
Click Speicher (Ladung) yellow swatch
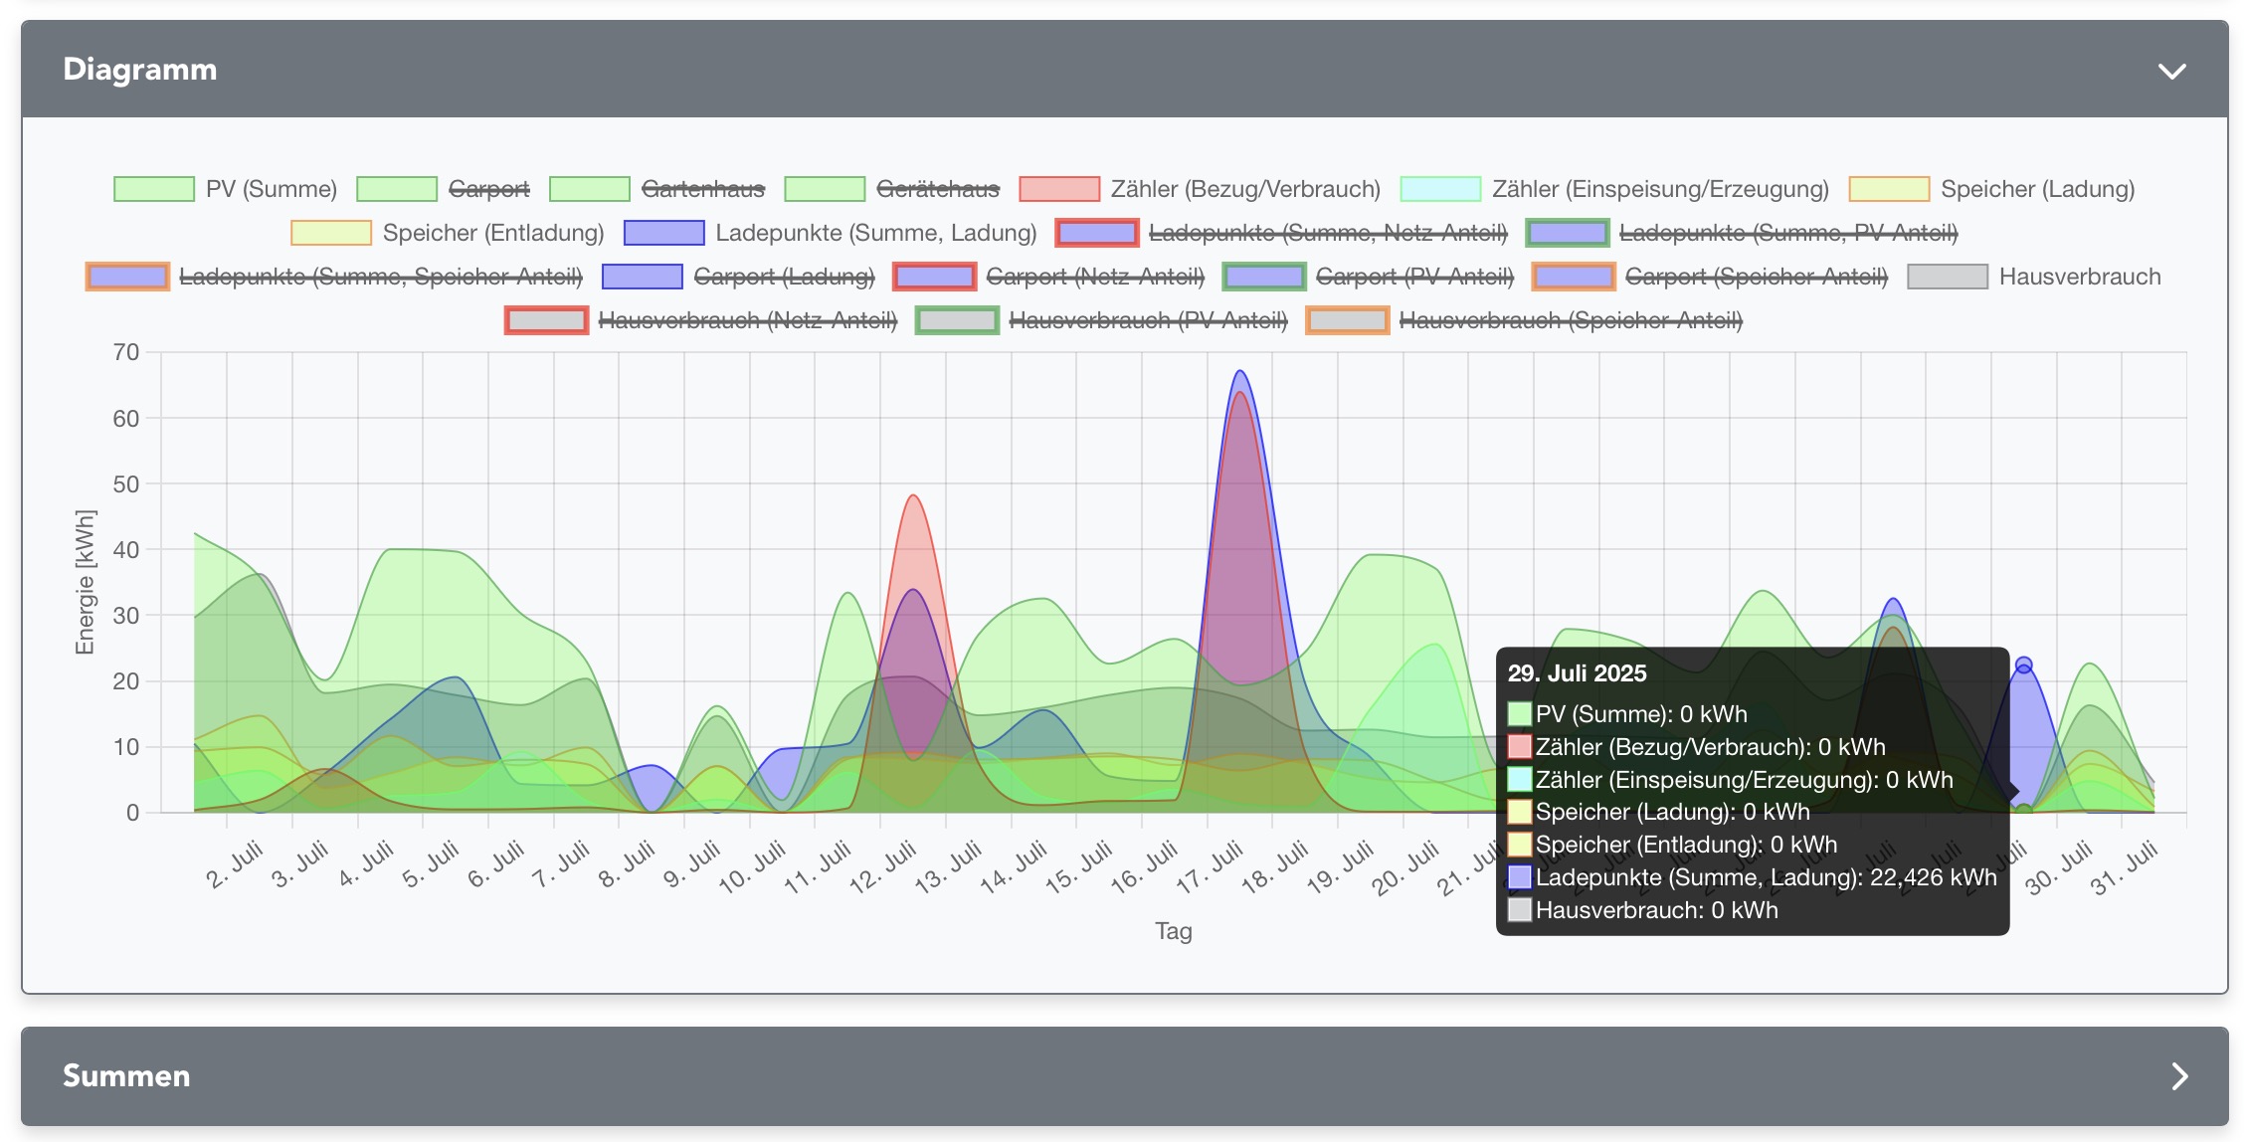point(1888,189)
